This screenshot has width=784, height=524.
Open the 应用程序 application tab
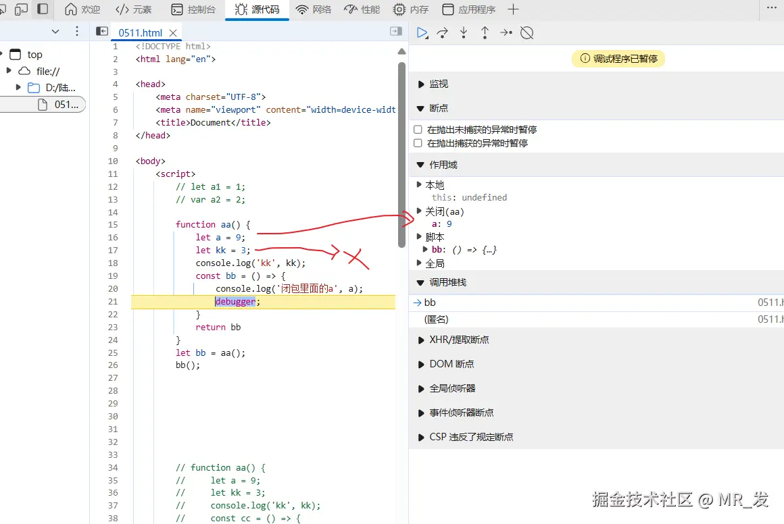click(x=469, y=9)
